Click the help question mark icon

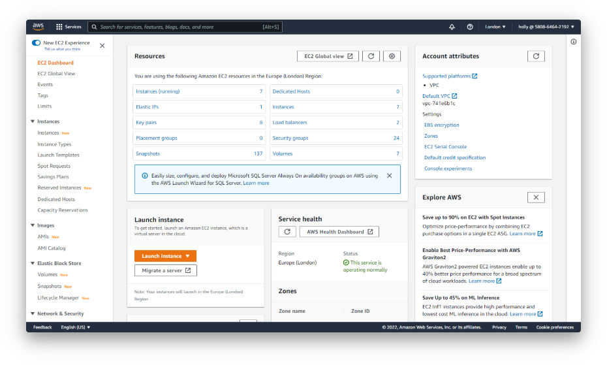click(470, 27)
